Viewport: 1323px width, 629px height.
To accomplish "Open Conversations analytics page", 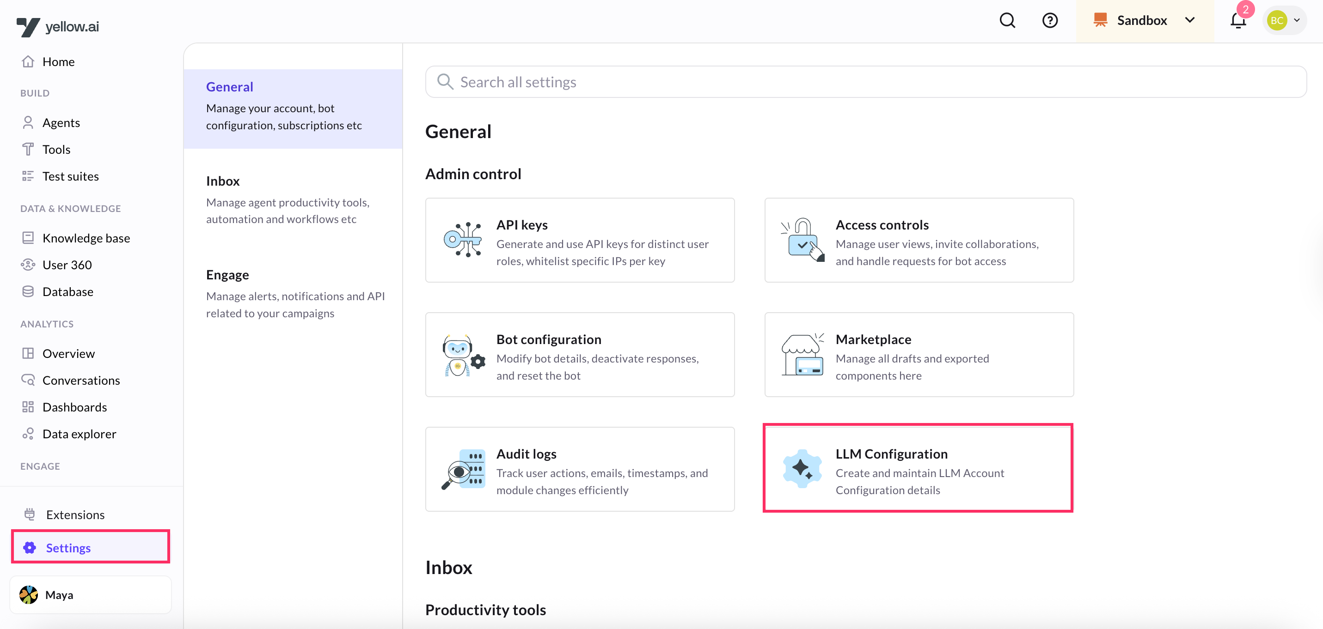I will [x=81, y=380].
